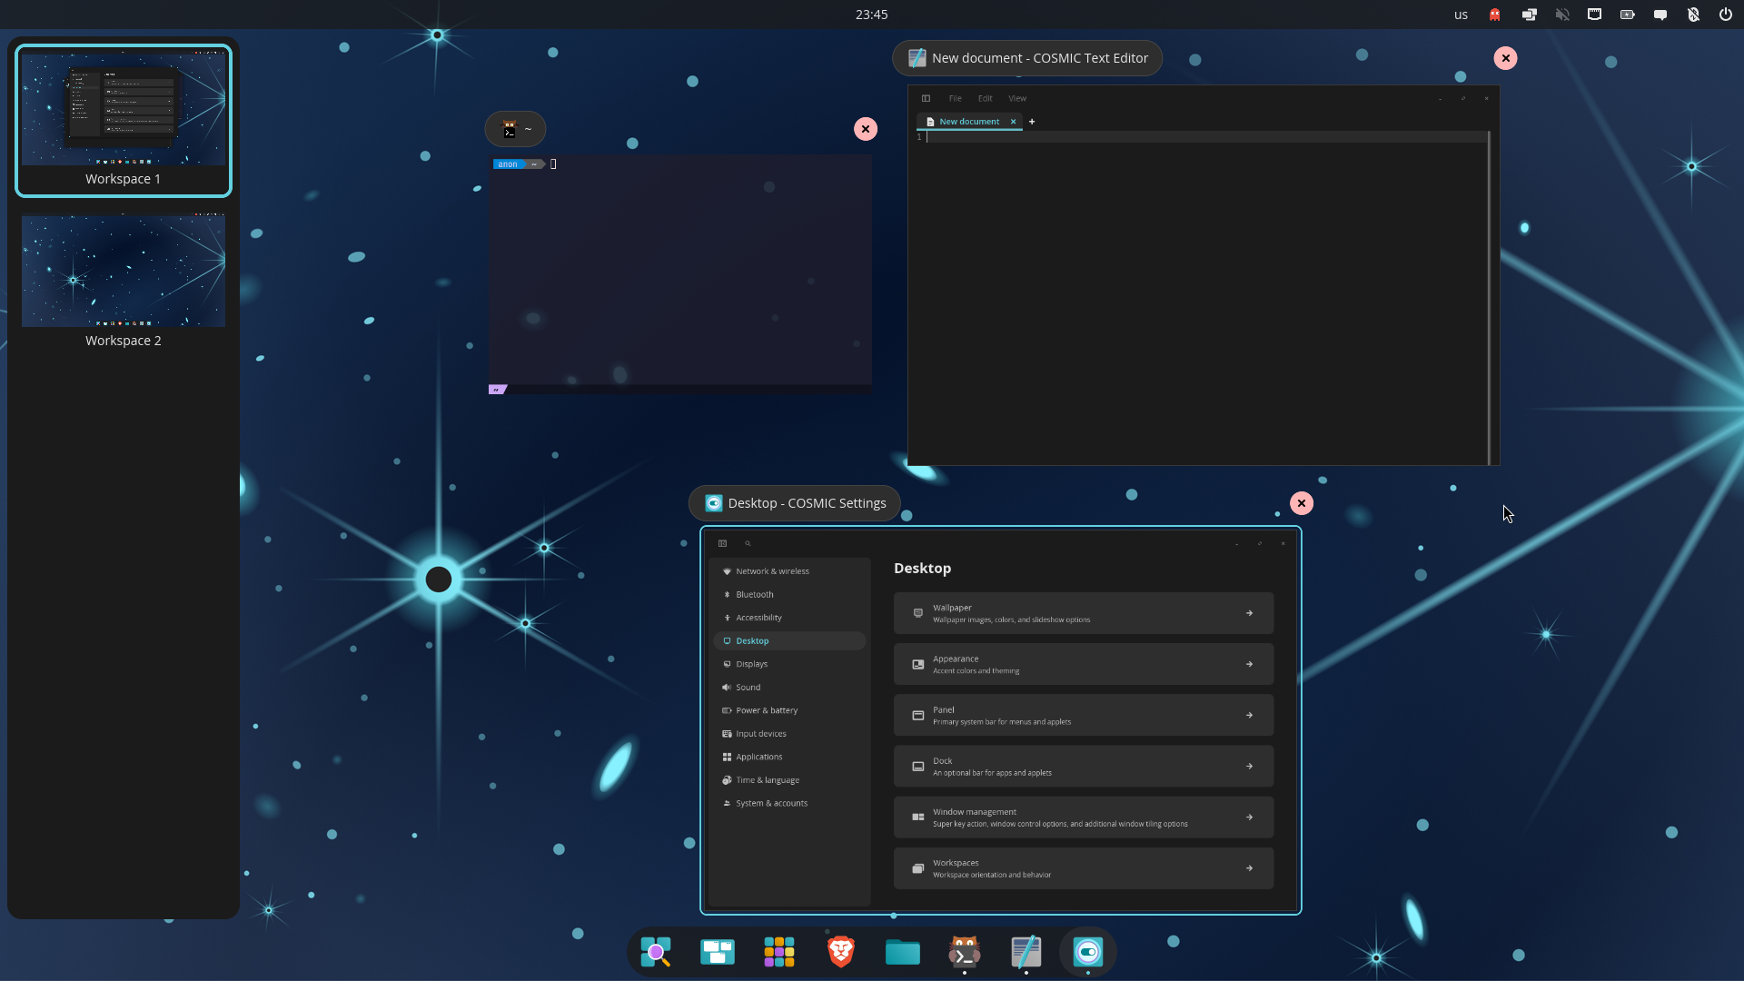Close the COSMIC Settings window in overview
1744x981 pixels.
[1302, 503]
